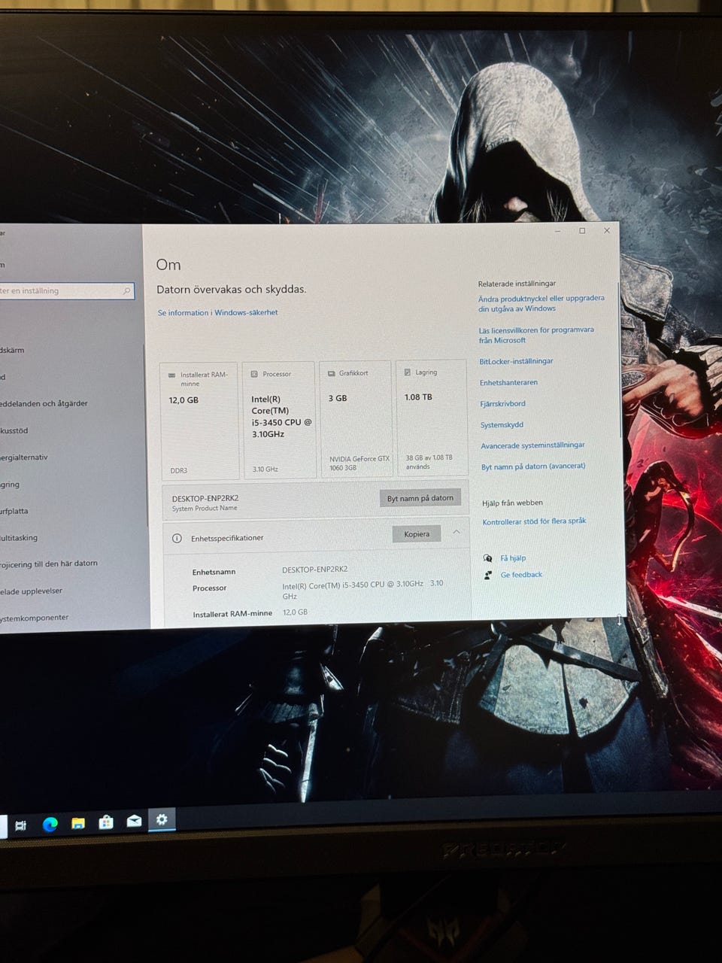Select 'Projicering till den här datorn' in sidebar
The width and height of the screenshot is (722, 963).
[49, 564]
